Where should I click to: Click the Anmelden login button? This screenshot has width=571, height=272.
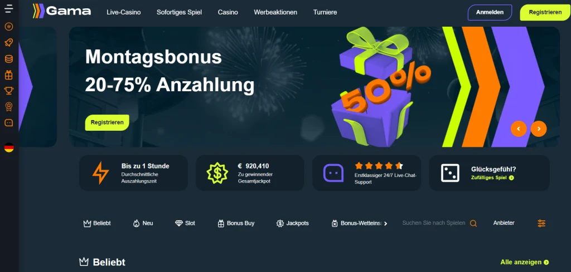tap(490, 12)
